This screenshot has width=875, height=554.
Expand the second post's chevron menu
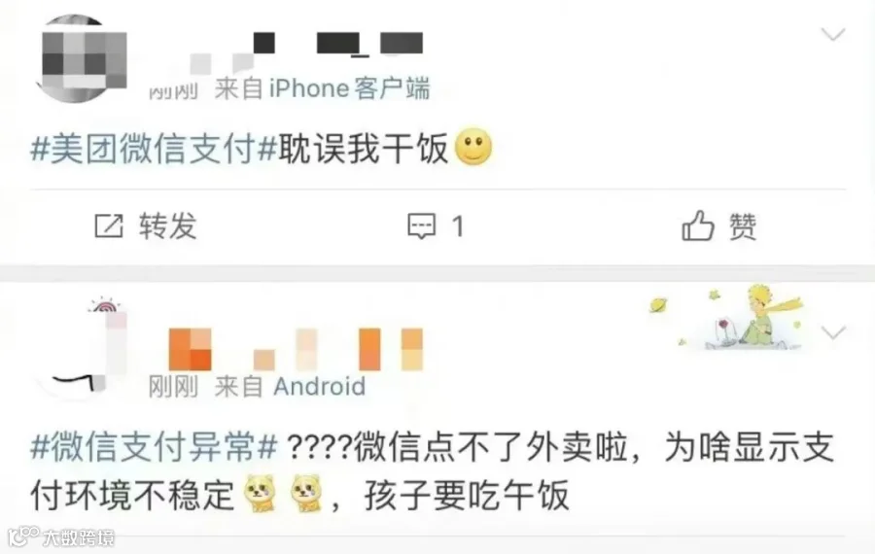click(x=833, y=333)
